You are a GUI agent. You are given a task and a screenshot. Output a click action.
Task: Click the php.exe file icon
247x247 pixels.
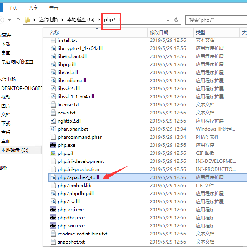(53, 145)
